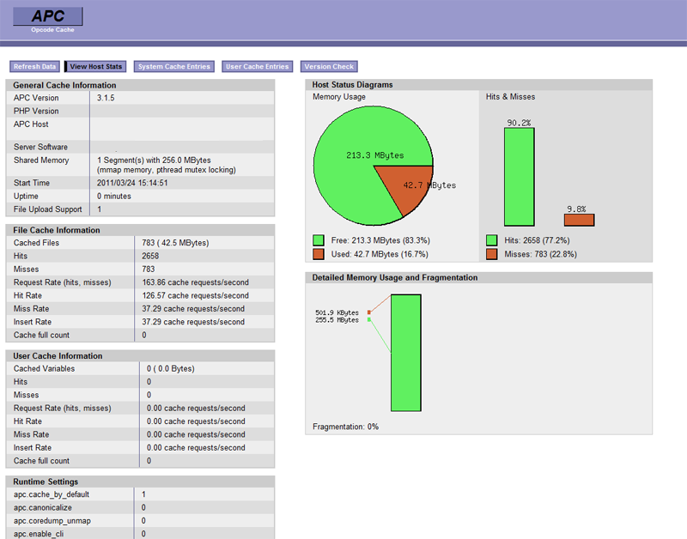Click the apc.canonicalize setting
The image size is (687, 539).
pos(42,507)
